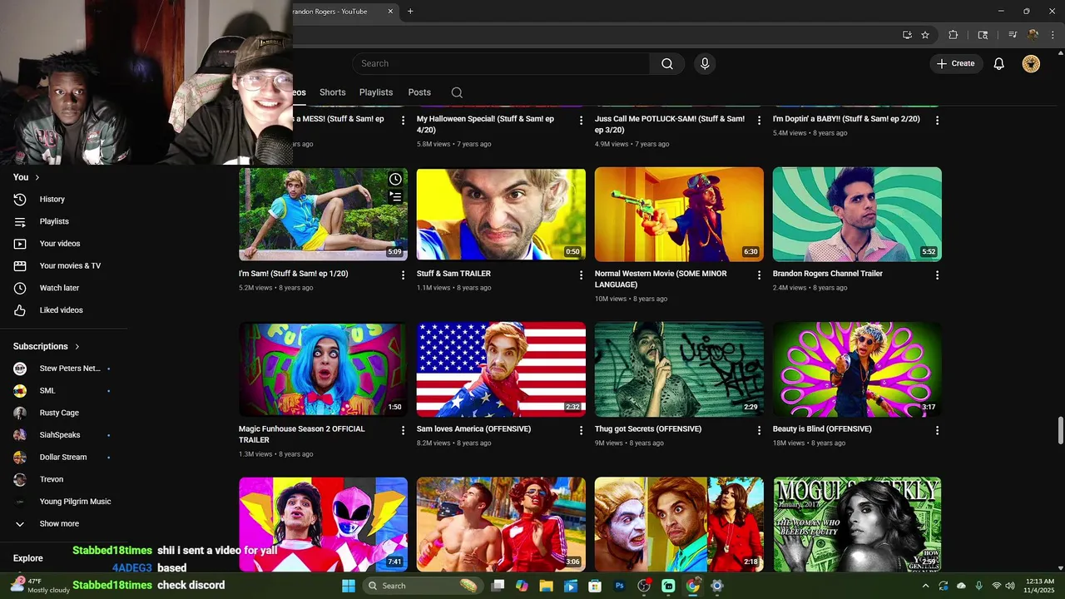
Task: Open Chrome three-dot menu
Action: 1051,35
